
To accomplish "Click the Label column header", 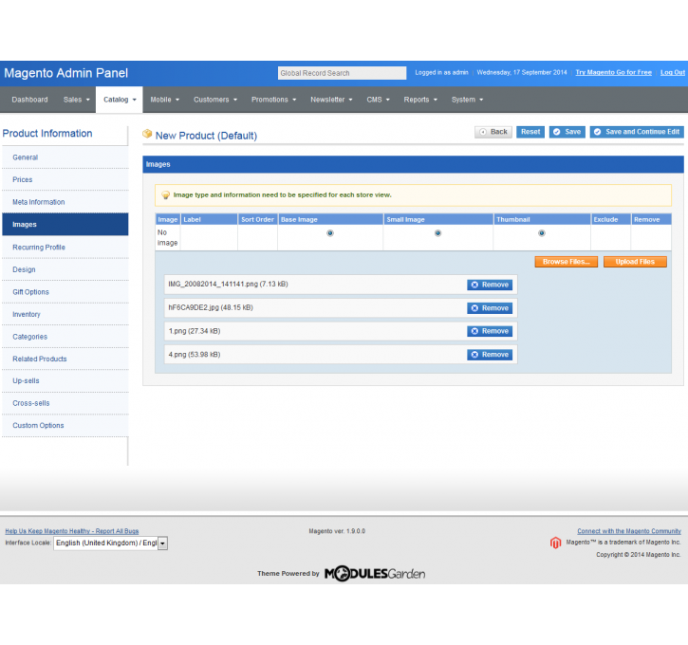I will [x=210, y=220].
